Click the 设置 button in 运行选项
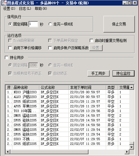139x156 pixels. [x=96, y=48]
